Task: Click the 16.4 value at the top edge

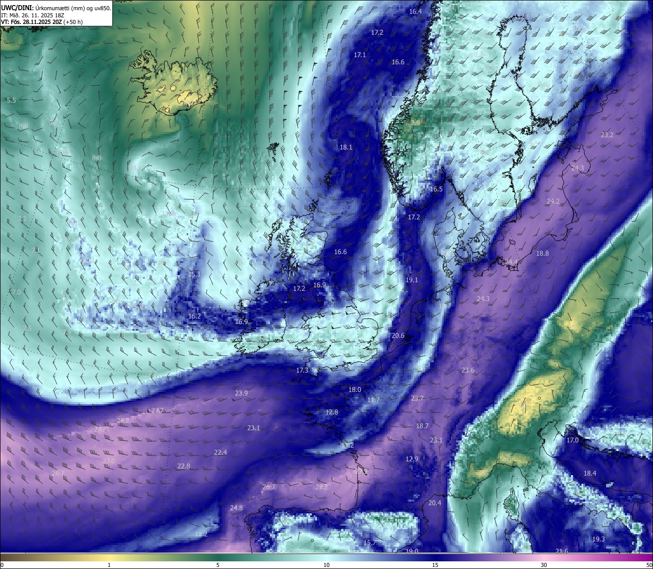Action: coord(415,11)
